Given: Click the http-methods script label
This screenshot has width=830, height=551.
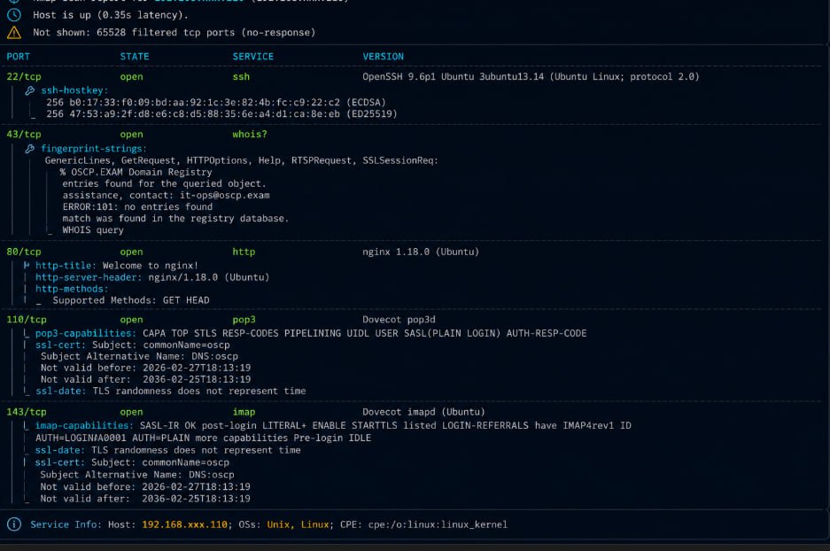Looking at the screenshot, I should click(x=72, y=289).
